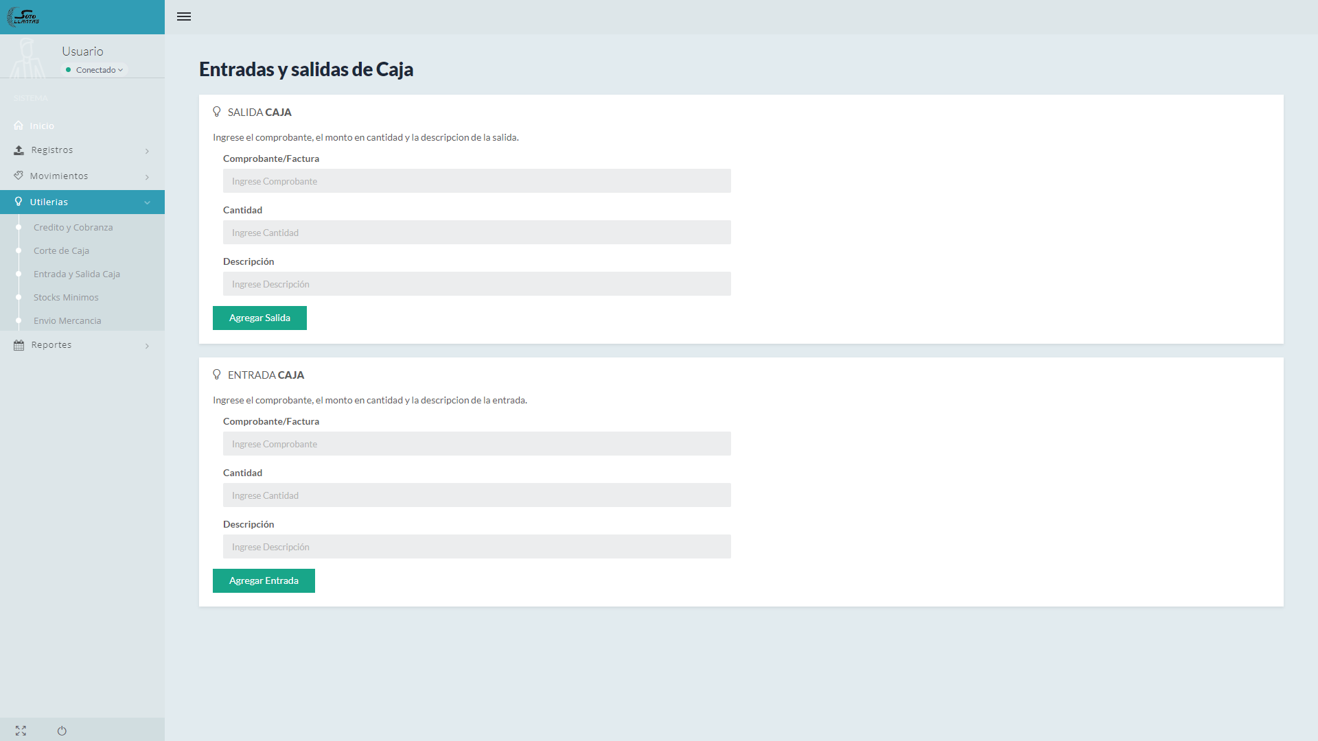Click the Soto Llantas logo
Screen dimensions: 1318x741
pos(24,16)
